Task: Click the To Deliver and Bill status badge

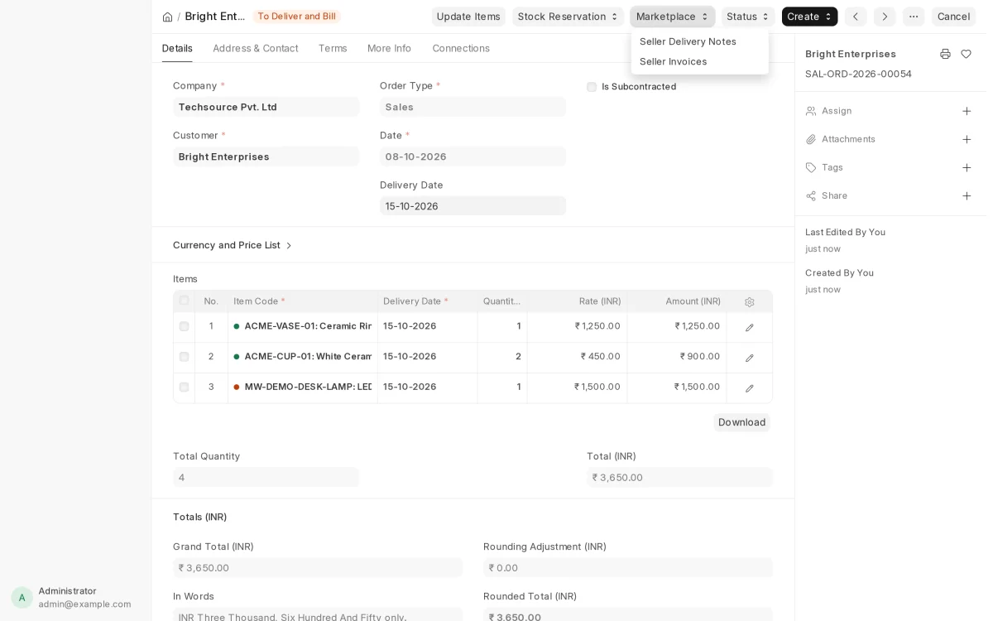Action: pos(296,17)
